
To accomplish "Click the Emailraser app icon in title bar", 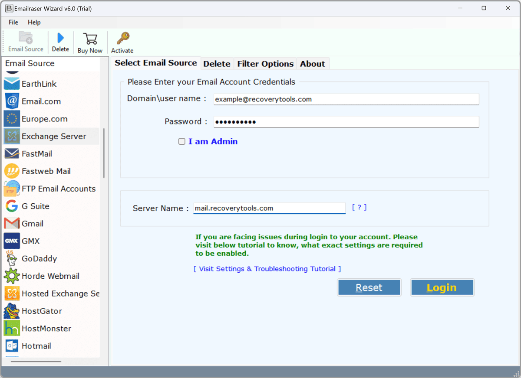I will [x=9, y=8].
